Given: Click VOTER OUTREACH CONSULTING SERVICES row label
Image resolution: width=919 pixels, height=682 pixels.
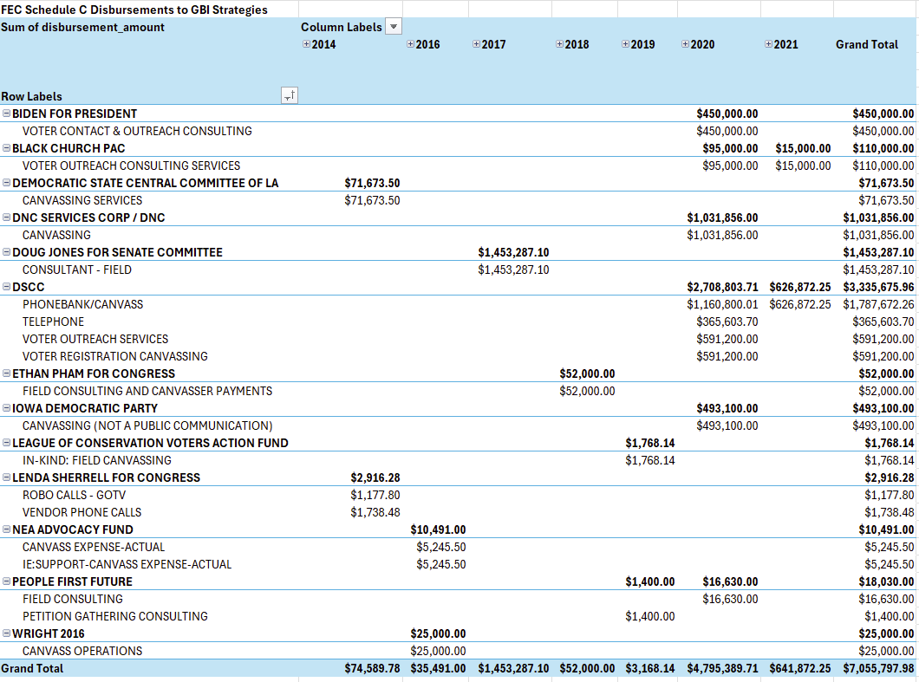Looking at the screenshot, I should pyautogui.click(x=131, y=166).
